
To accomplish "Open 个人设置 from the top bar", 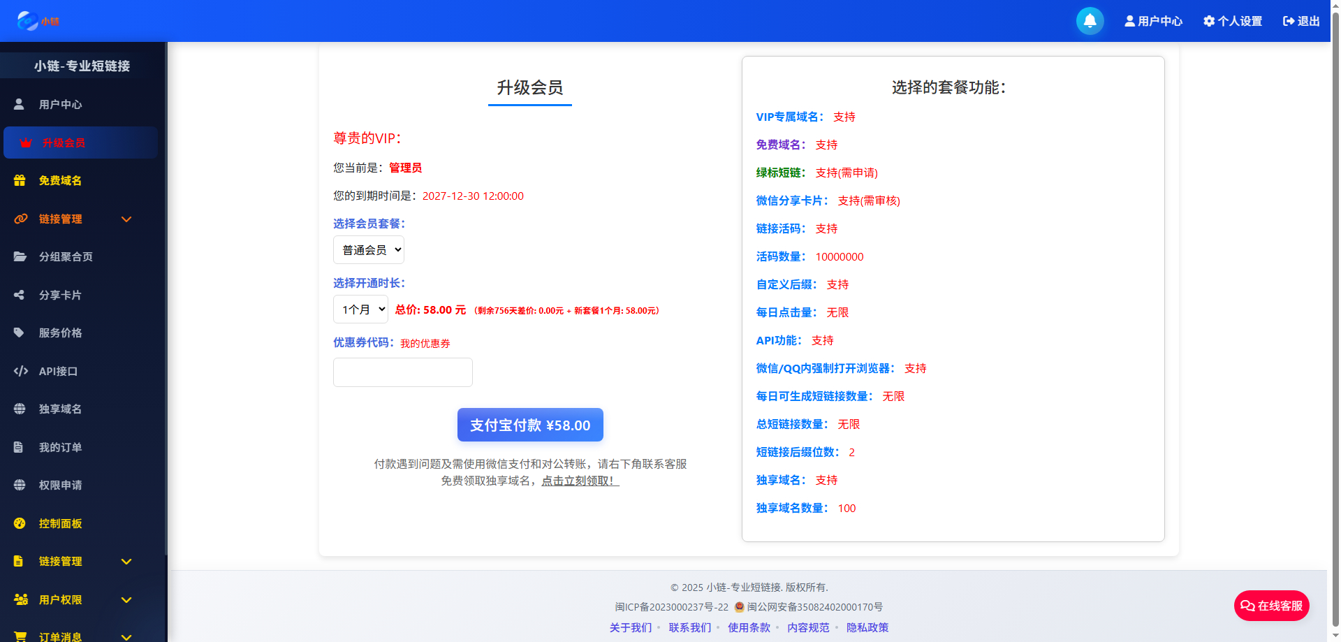I will tap(1232, 21).
